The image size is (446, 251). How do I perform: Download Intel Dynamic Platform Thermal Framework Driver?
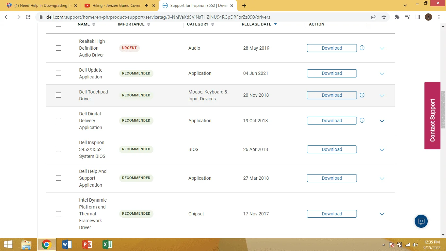332,214
